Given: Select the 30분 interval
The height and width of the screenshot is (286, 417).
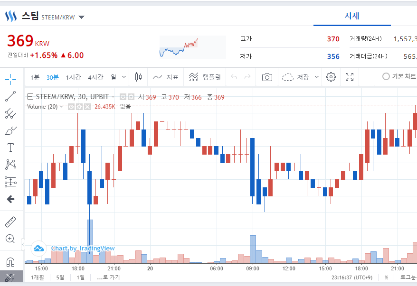Looking at the screenshot, I should coord(52,77).
